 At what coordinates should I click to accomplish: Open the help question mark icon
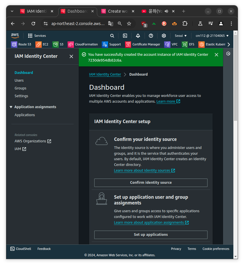(x=151, y=36)
